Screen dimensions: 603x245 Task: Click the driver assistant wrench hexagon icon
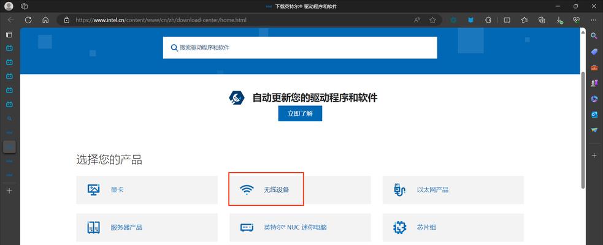tap(237, 97)
